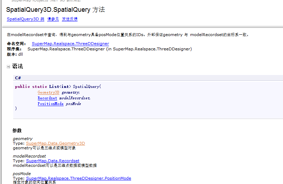Image resolution: width=283 pixels, height=184 pixels.
Task: Open PositionMode type link in code
Action: pos(50,104)
